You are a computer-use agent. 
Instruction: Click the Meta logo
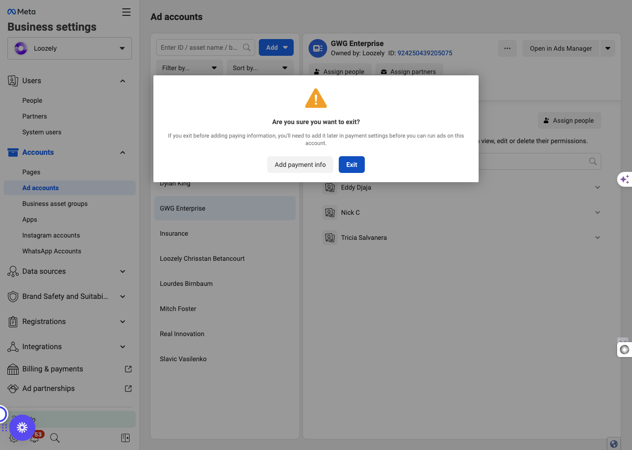click(21, 12)
